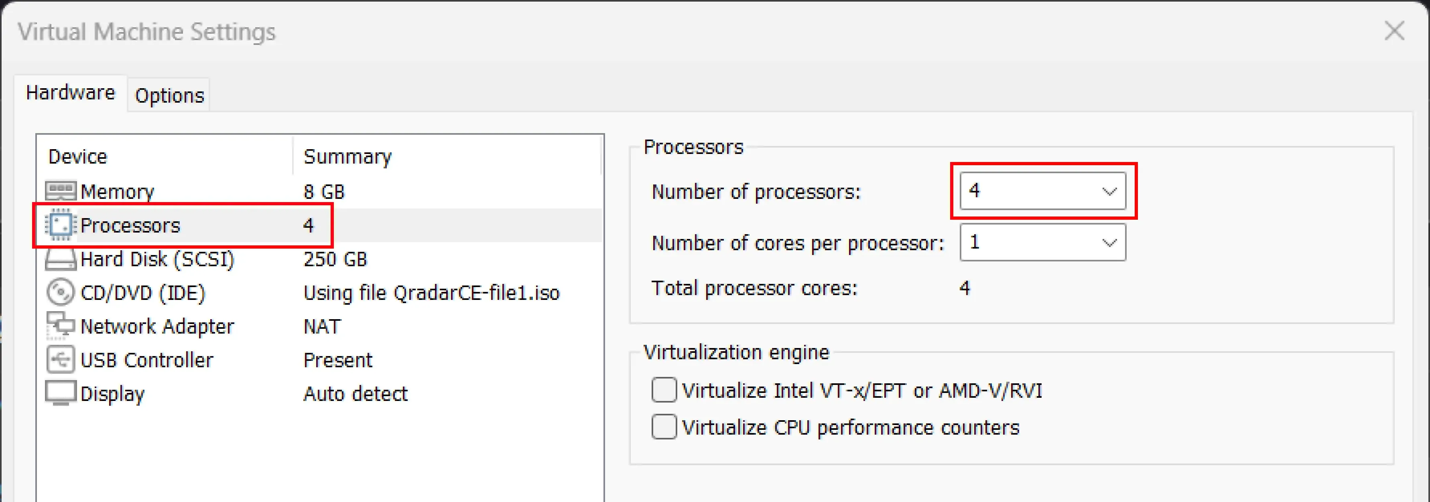Select the Processors chip icon
Screen dimensions: 1430x502
pyautogui.click(x=61, y=225)
